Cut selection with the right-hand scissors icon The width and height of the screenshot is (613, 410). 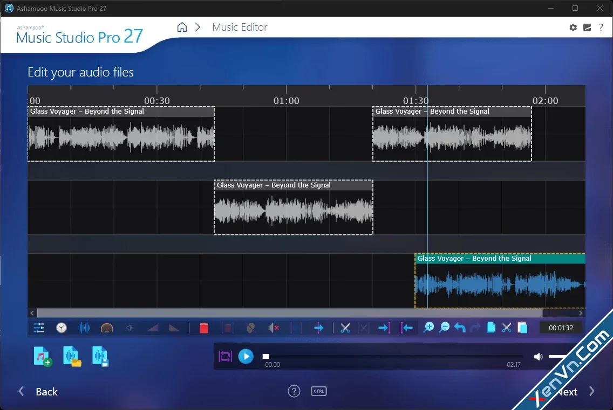507,328
